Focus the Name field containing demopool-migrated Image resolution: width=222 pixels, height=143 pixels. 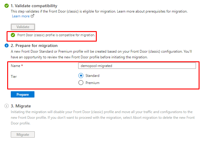137,66
